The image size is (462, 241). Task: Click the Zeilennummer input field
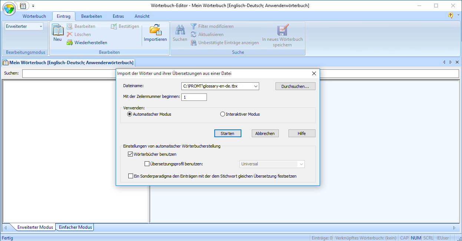click(194, 97)
